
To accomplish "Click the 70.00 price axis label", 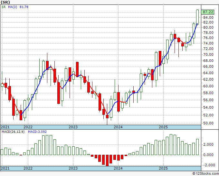I will (x=208, y=54).
